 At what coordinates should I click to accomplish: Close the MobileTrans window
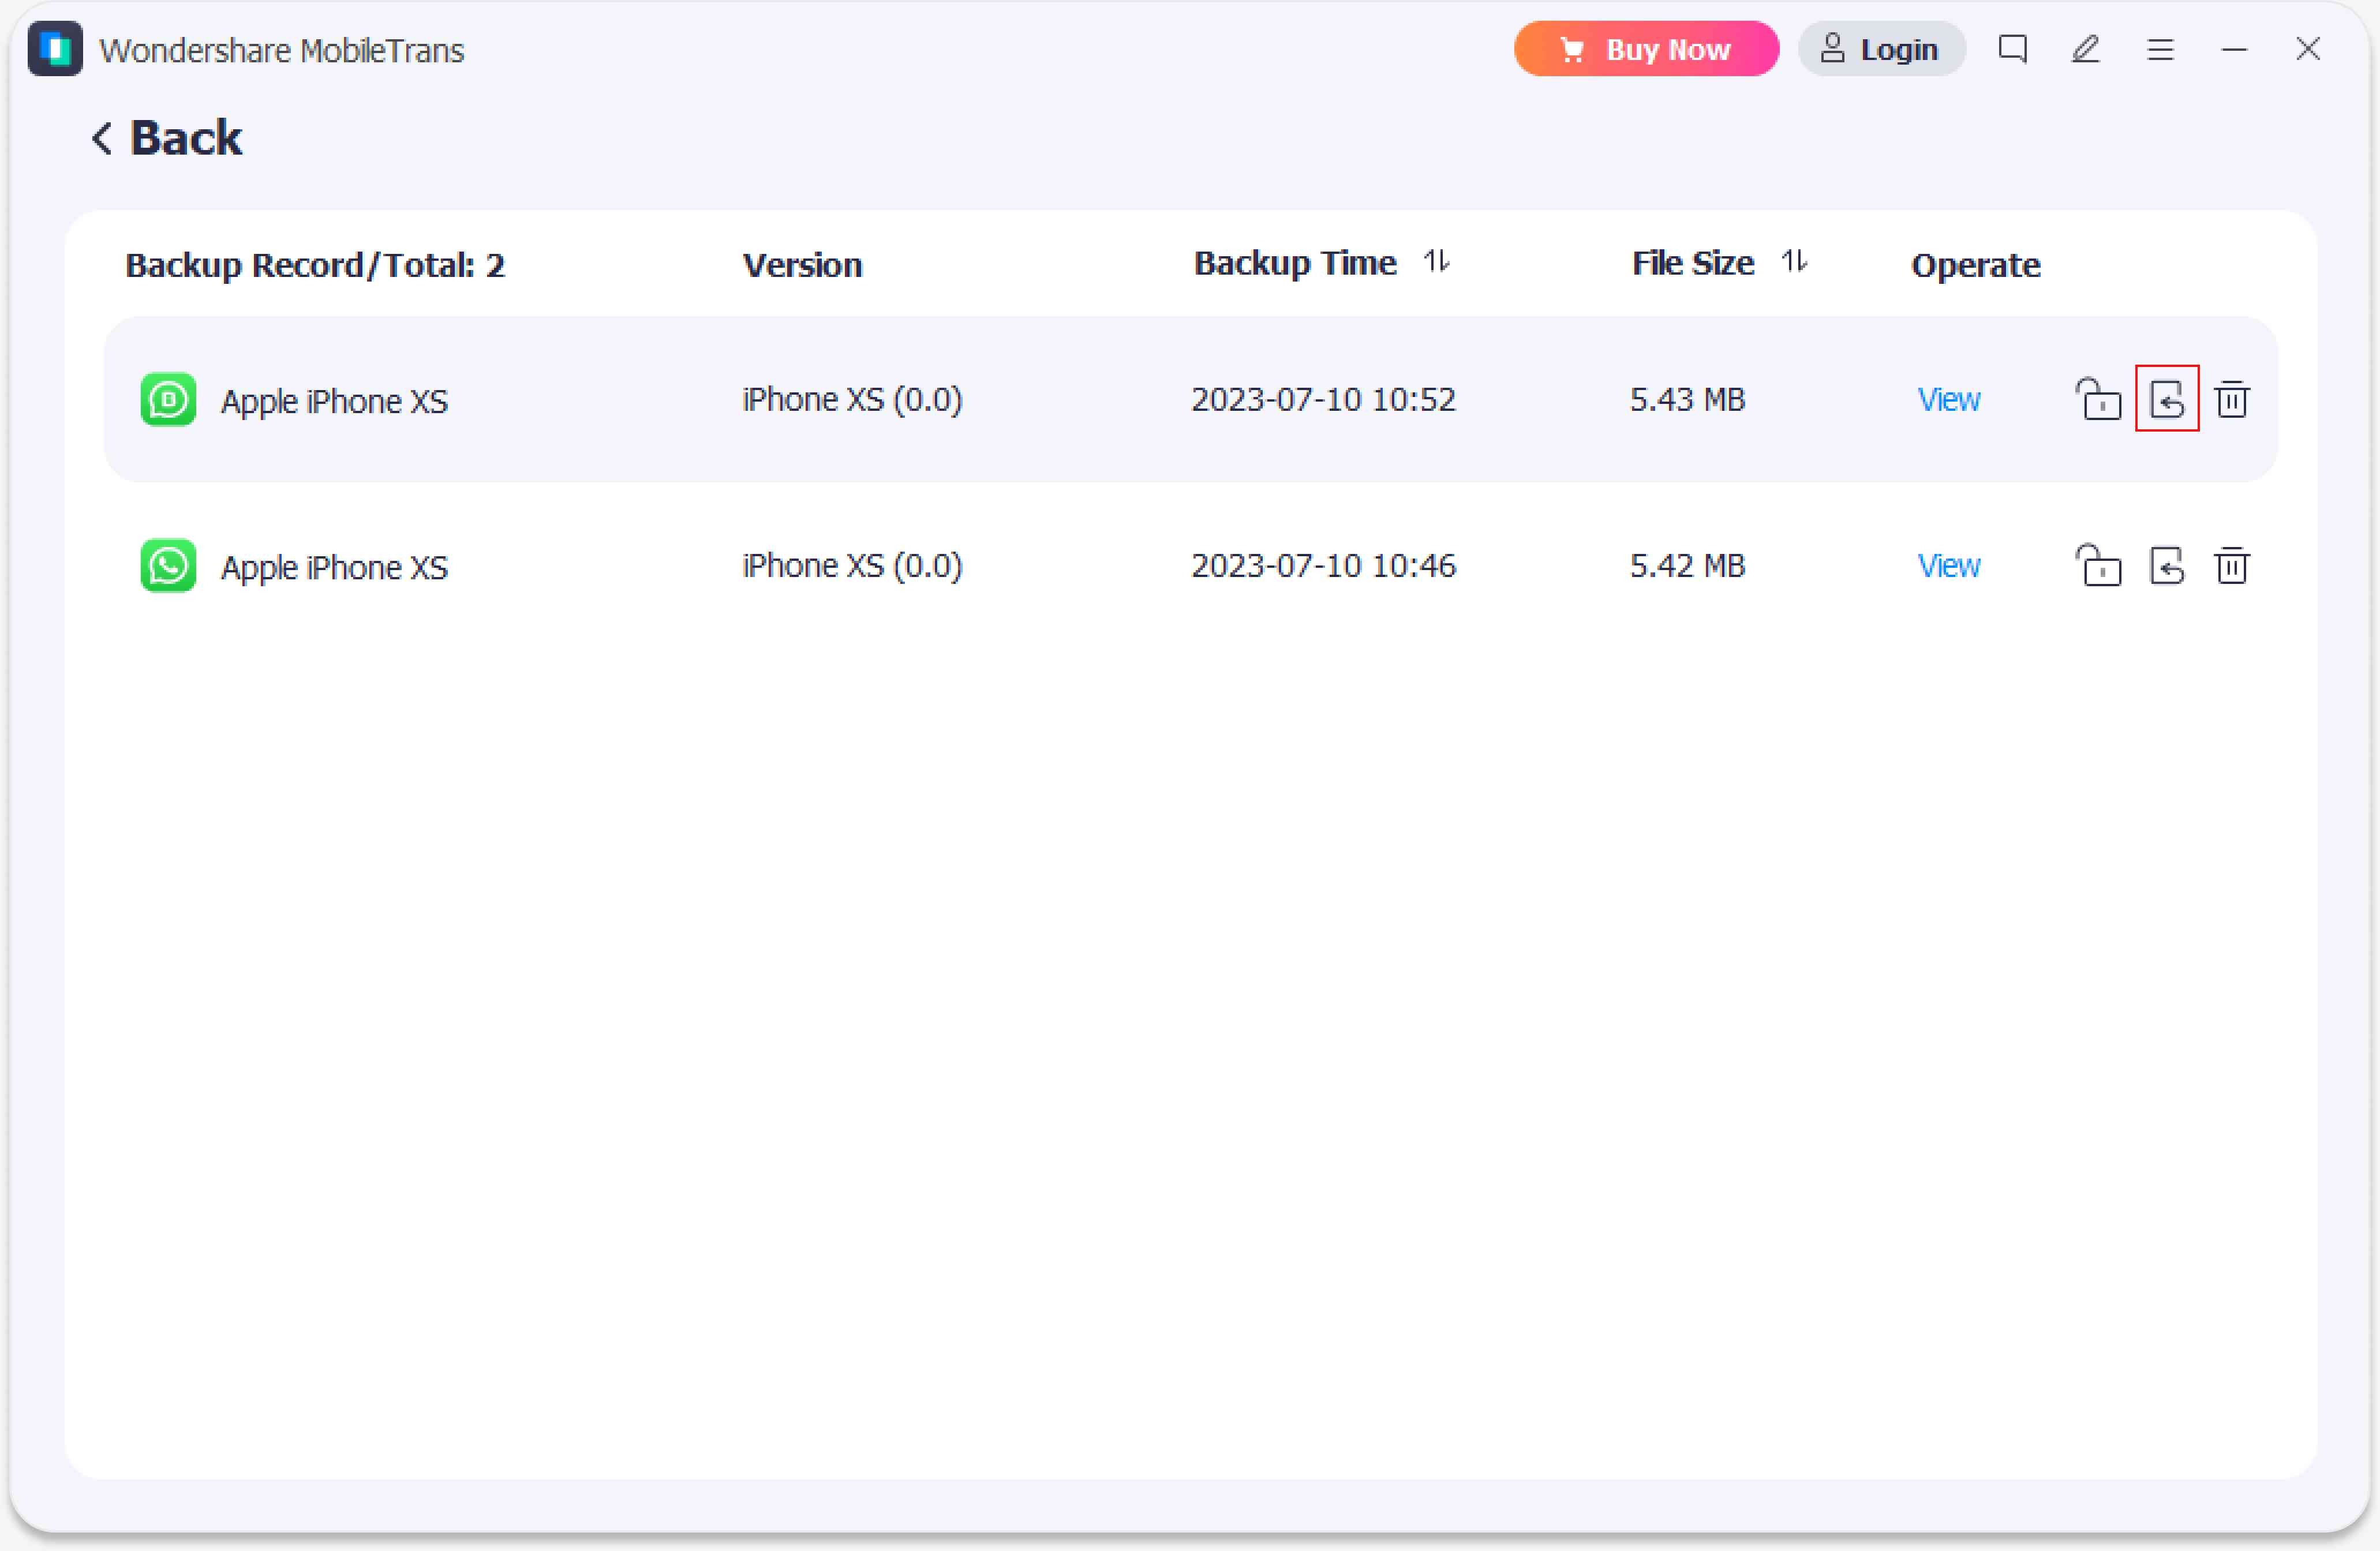[x=2308, y=49]
